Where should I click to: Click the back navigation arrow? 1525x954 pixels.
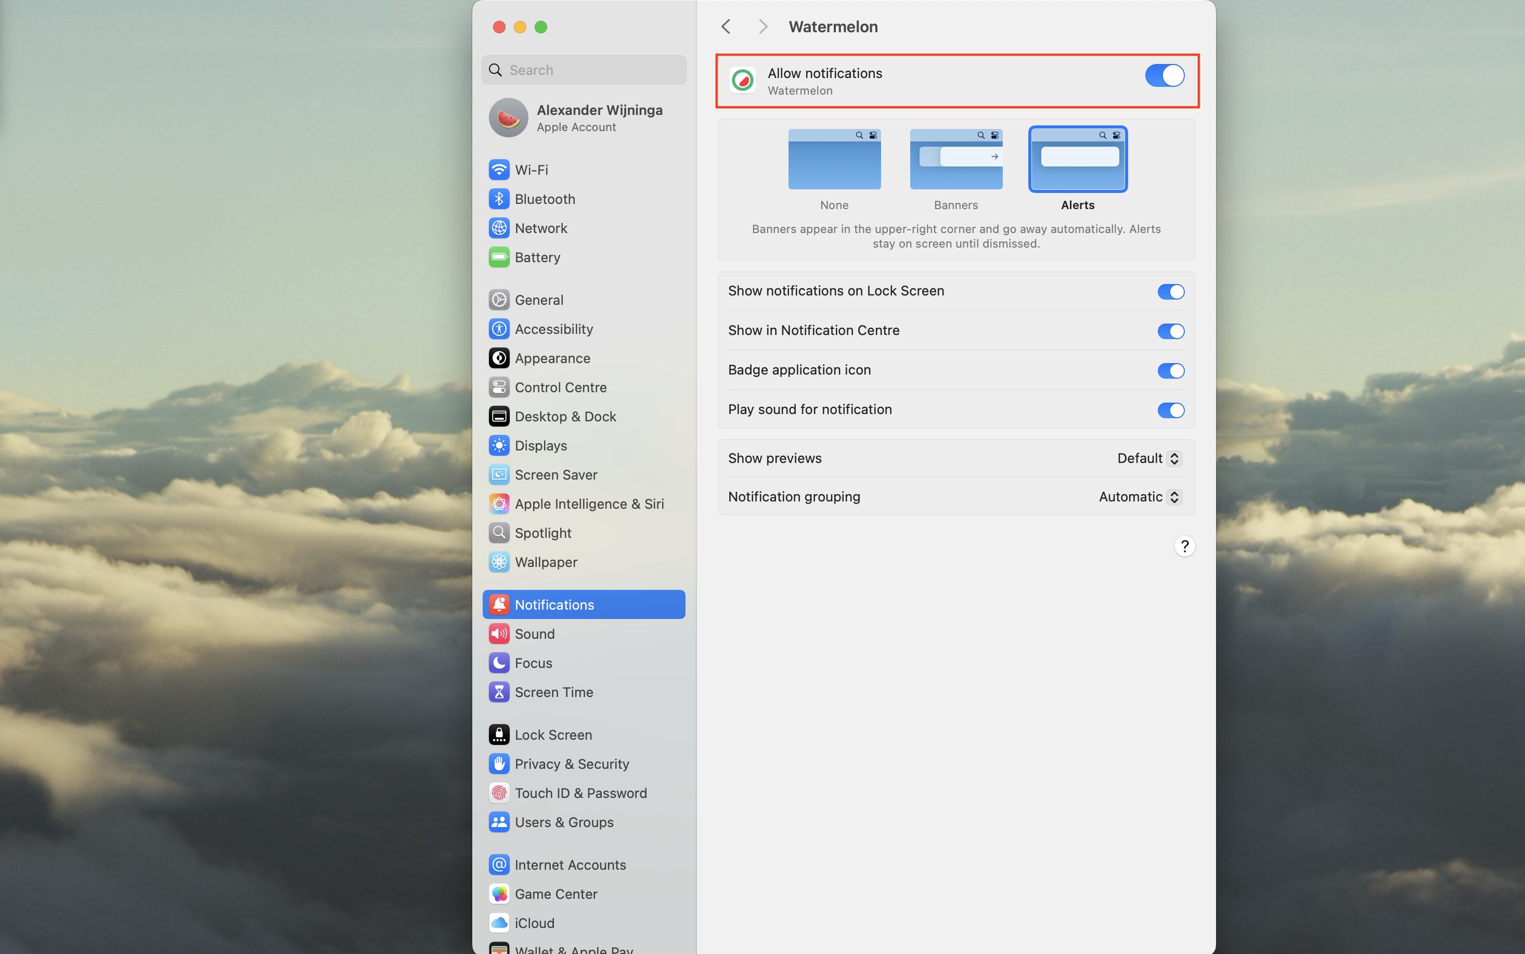point(725,27)
